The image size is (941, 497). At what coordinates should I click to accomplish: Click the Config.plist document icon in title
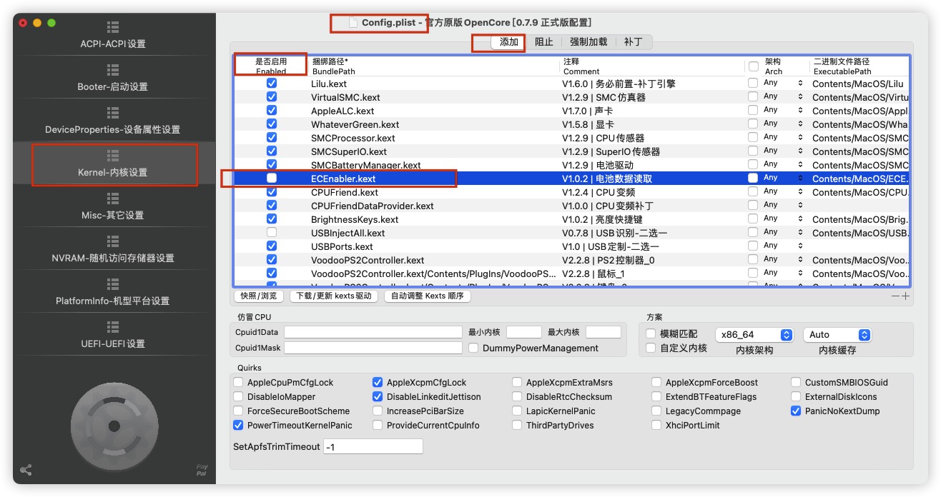(x=353, y=23)
